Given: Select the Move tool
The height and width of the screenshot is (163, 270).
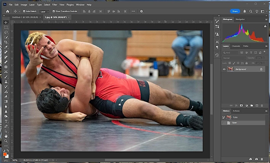Looking at the screenshot, I should 6,22.
